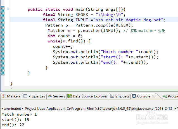Screen dimensions: 178x129
Task: Open the Data Source Explorer tab
Action: [x=87, y=96]
